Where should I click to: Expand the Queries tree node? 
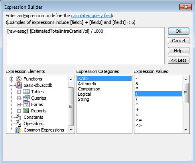[19, 98]
